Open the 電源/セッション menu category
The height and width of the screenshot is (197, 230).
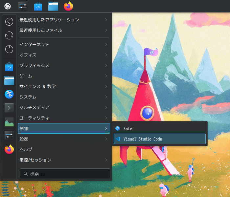[64, 160]
